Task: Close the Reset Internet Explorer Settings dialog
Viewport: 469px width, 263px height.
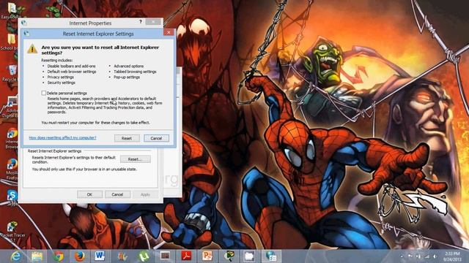Action: [169, 32]
